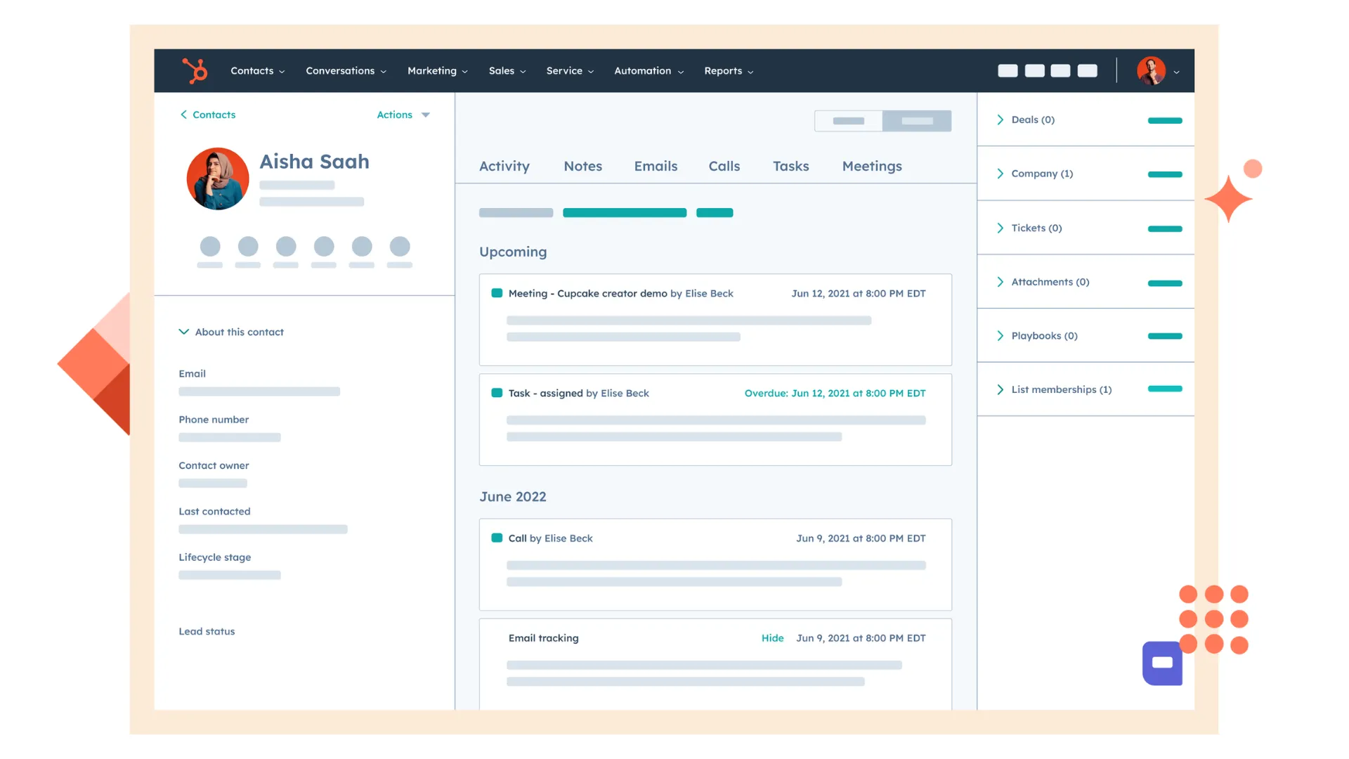Go back via the Contacts link
The height and width of the screenshot is (759, 1349).
(x=214, y=115)
